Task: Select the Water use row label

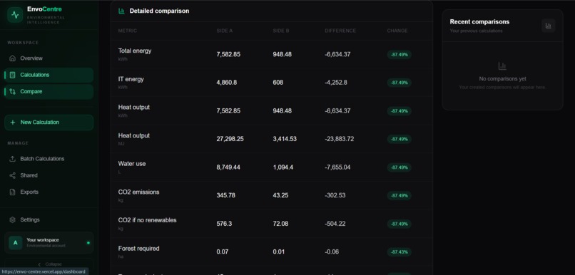Action: pos(132,164)
